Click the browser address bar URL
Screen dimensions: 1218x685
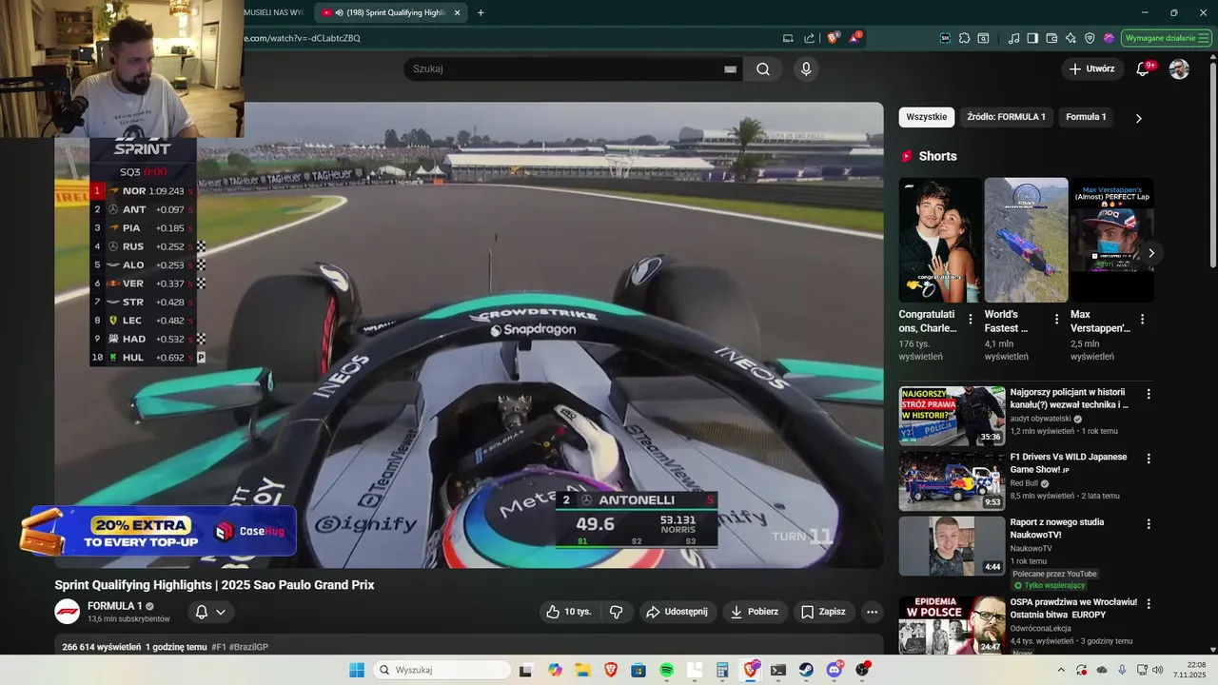pos(301,38)
